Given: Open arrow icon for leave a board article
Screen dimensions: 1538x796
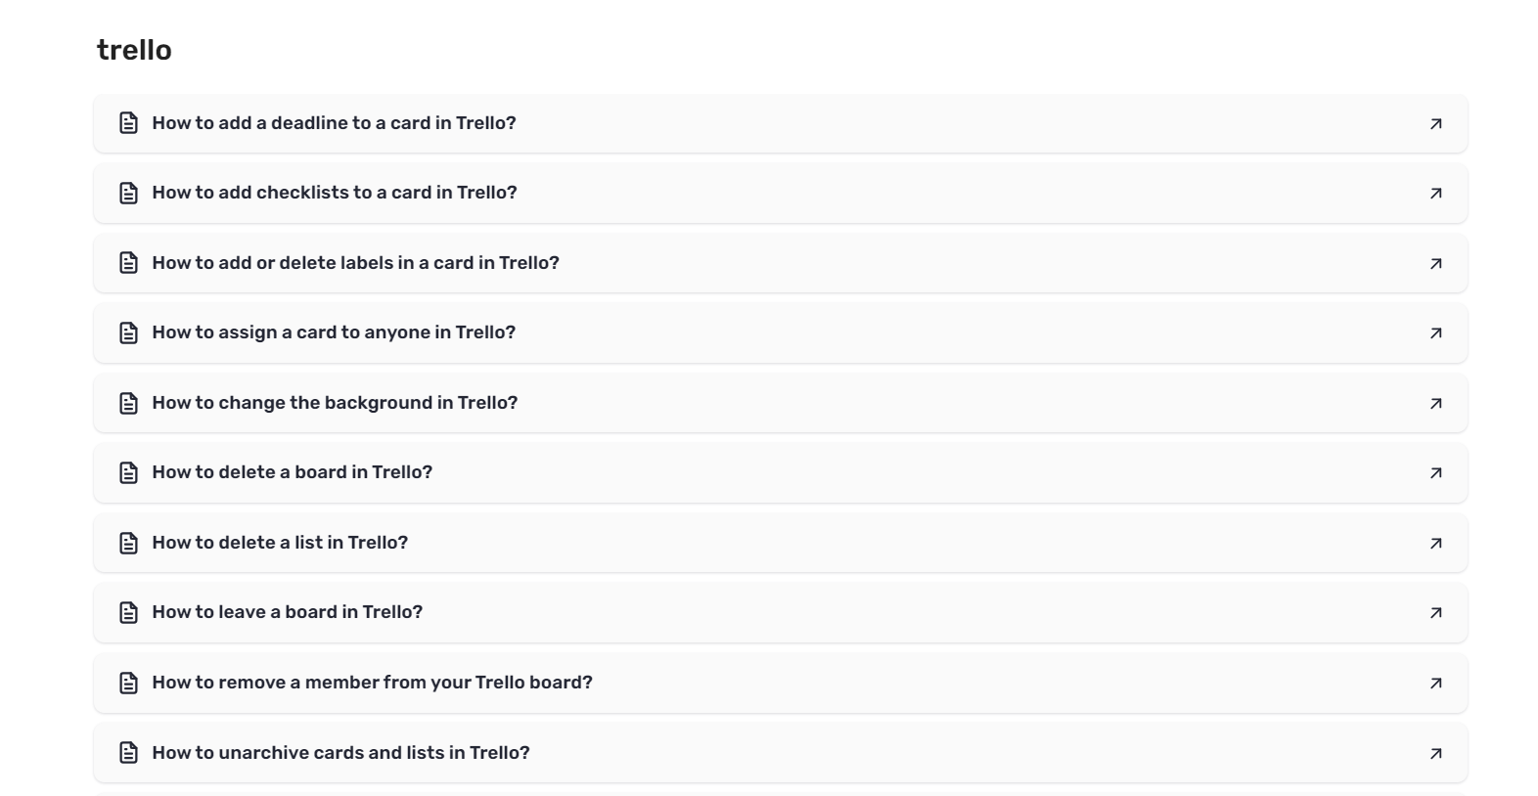Looking at the screenshot, I should click(x=1435, y=612).
